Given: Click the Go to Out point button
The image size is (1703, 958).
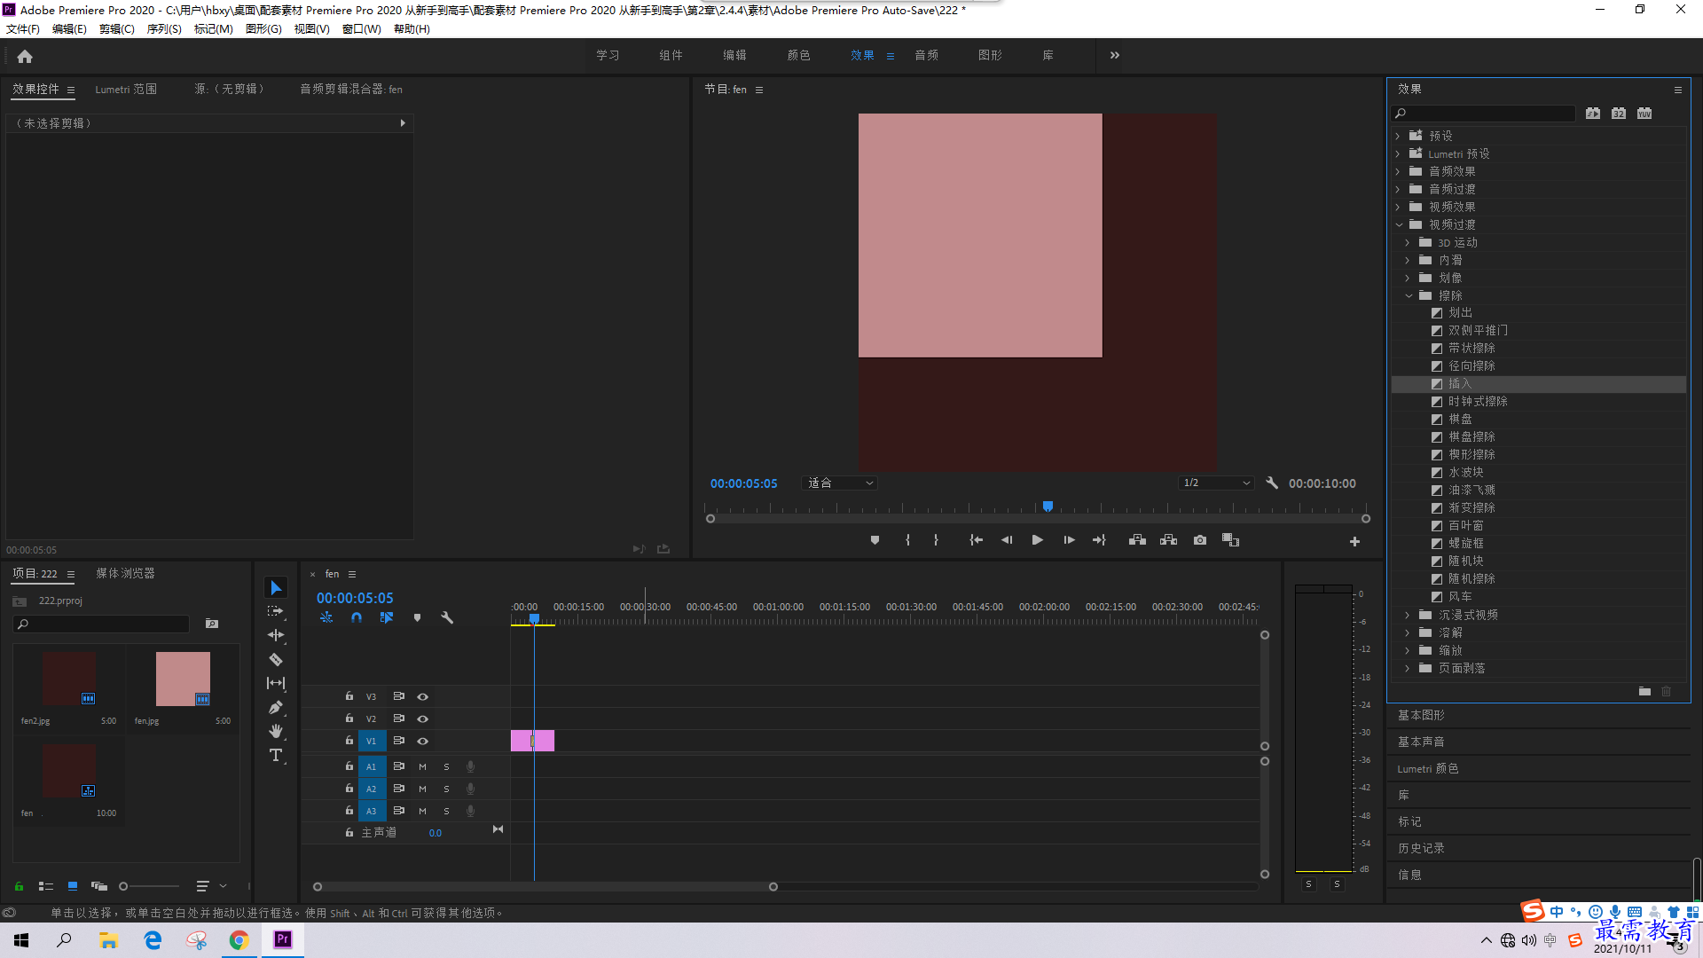Looking at the screenshot, I should coord(1099,540).
